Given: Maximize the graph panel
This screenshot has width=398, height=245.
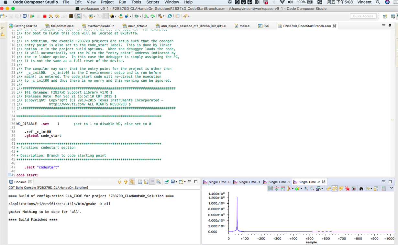Looking at the screenshot, I should pos(390,182).
